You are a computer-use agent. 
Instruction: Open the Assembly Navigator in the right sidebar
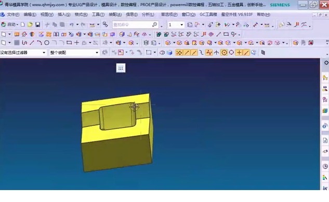point(325,78)
